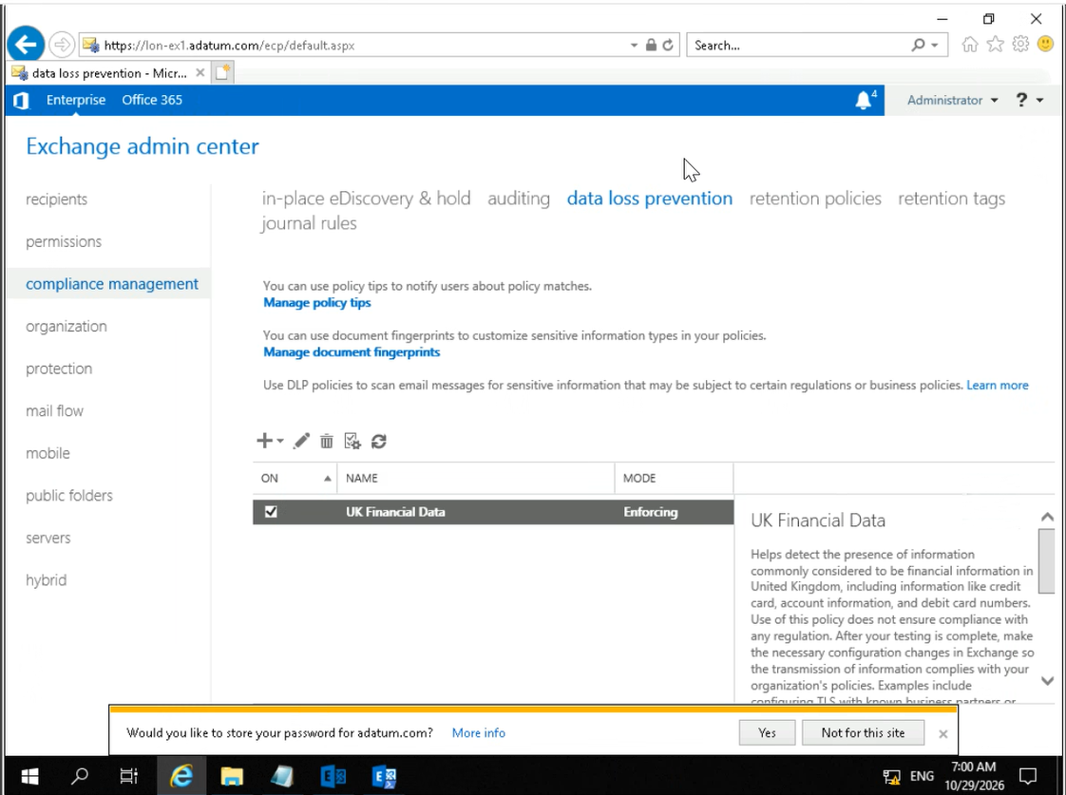The image size is (1066, 795).
Task: Click the Refresh list icon in toolbar
Action: [x=379, y=441]
